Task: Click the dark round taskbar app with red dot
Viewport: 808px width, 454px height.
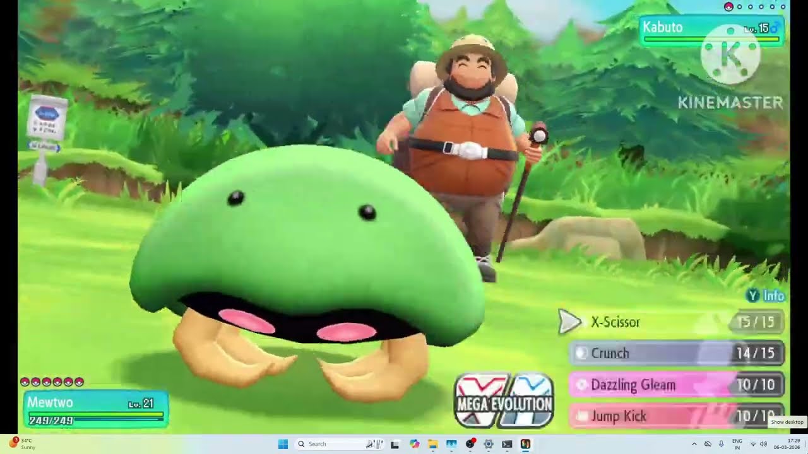Action: (470, 444)
